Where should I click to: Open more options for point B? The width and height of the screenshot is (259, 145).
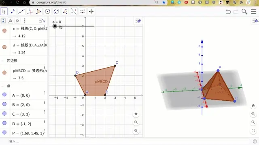(x=45, y=102)
